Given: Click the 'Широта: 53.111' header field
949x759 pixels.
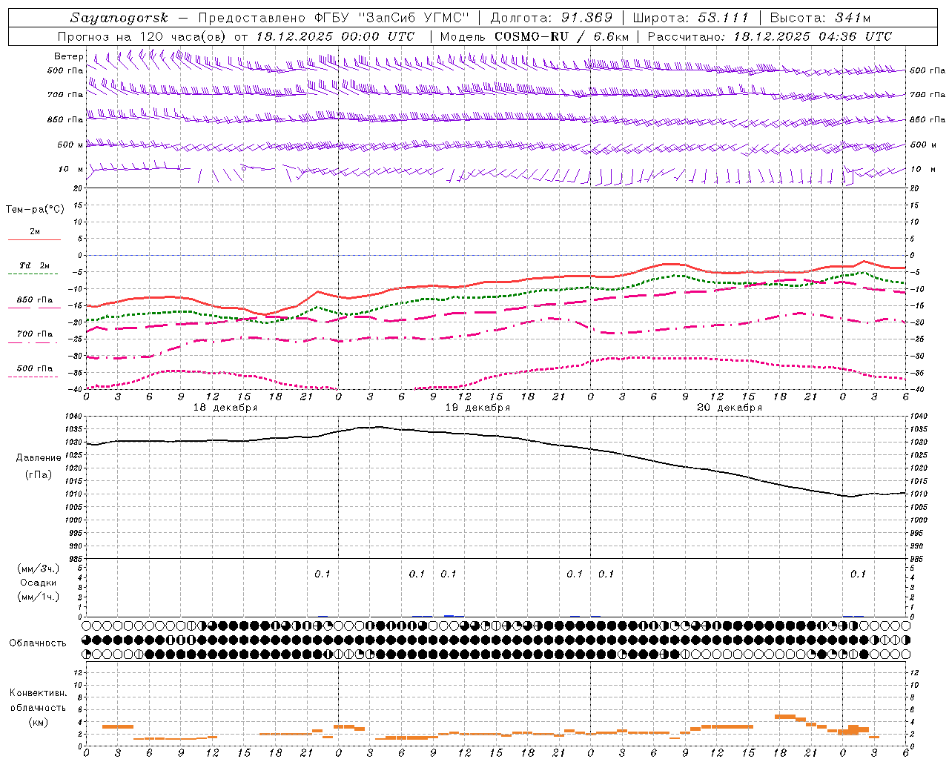Looking at the screenshot, I should point(690,18).
